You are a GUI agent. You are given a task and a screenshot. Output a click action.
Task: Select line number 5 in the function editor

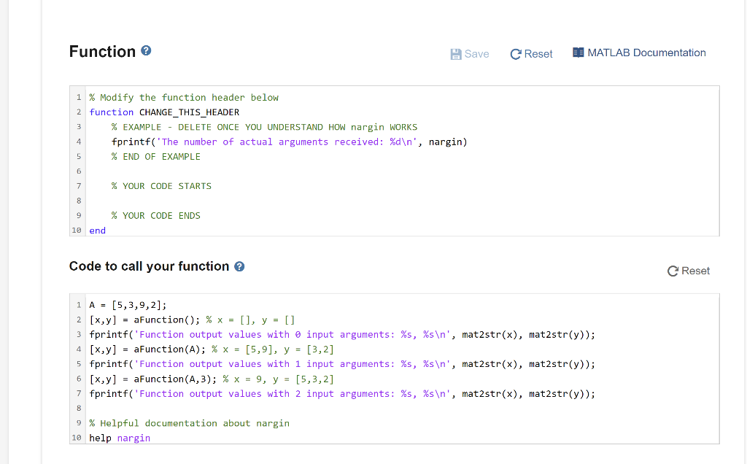tap(78, 156)
